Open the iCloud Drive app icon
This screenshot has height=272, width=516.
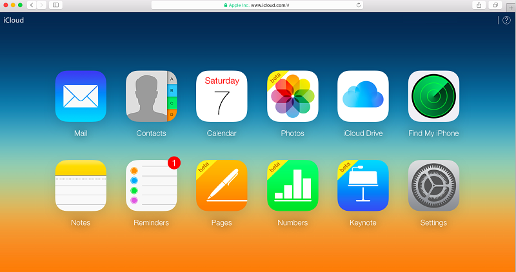pos(363,96)
